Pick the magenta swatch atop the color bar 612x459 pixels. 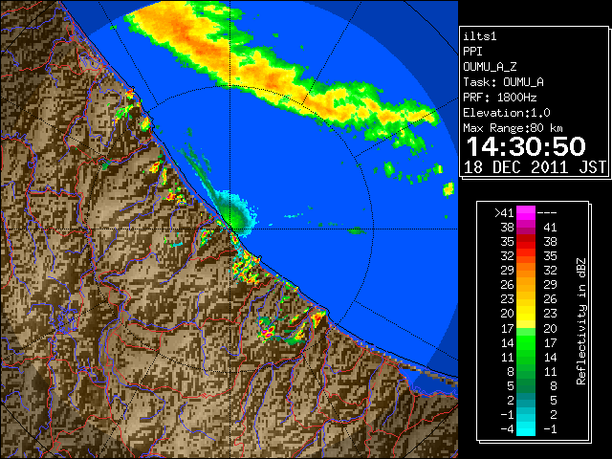click(x=526, y=213)
